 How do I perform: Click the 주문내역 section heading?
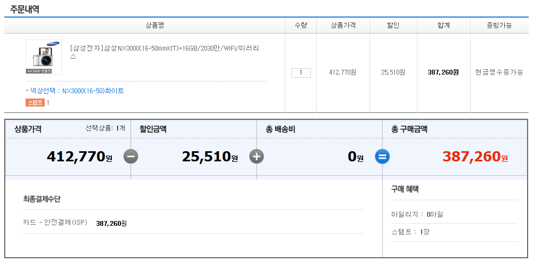tap(24, 9)
